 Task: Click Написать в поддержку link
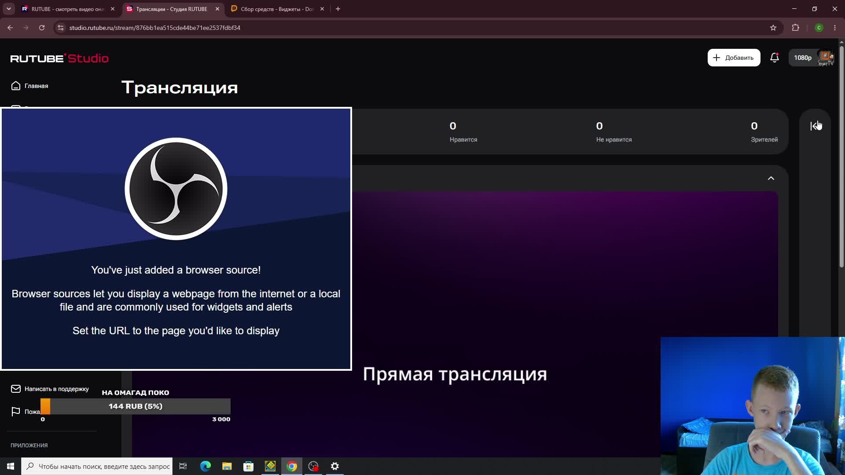tap(57, 389)
